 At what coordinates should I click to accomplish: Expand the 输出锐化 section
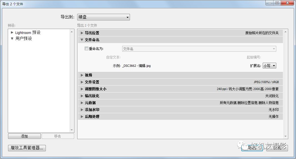[82, 96]
